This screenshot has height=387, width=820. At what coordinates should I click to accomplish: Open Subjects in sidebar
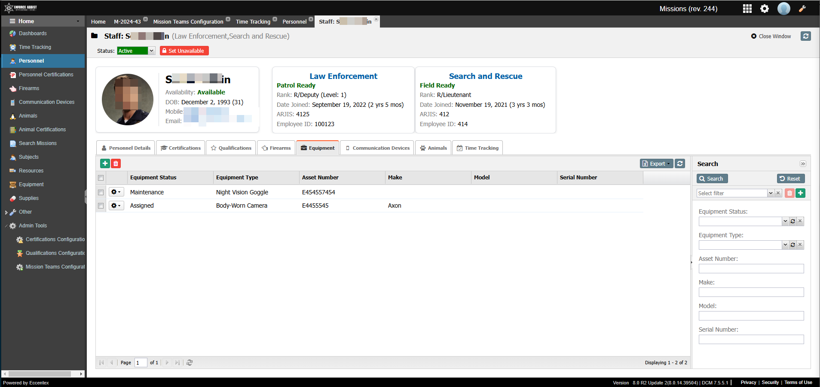[x=28, y=157]
